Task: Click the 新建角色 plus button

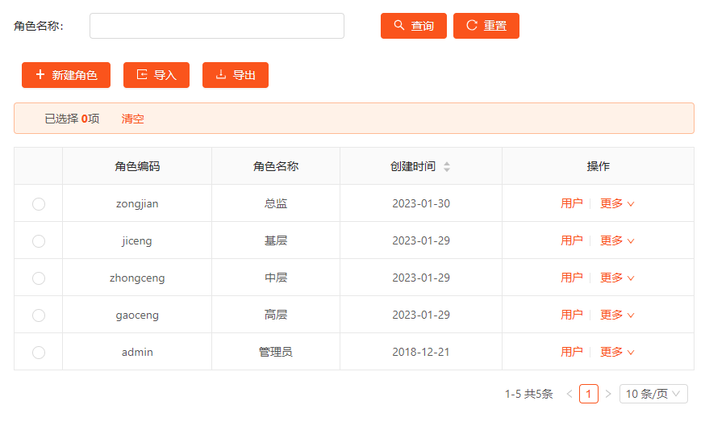Action: click(x=66, y=75)
